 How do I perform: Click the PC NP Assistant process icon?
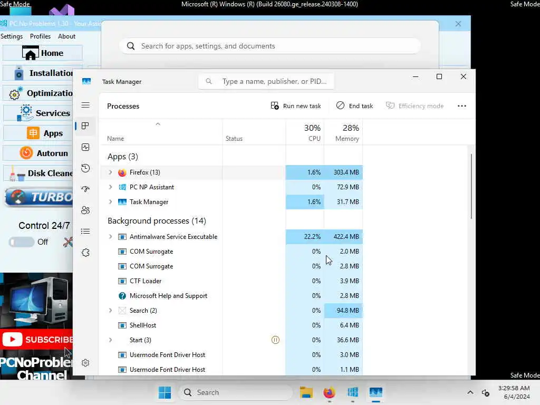click(122, 187)
